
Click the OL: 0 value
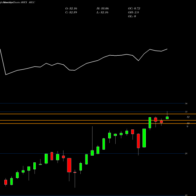click(132, 16)
